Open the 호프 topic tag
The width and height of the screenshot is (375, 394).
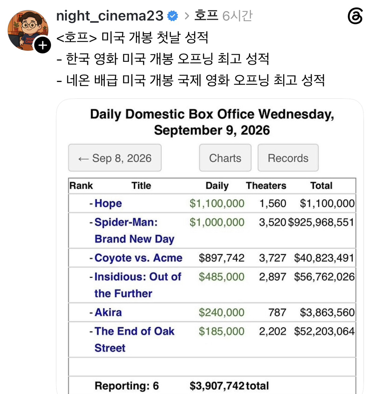[x=206, y=16]
